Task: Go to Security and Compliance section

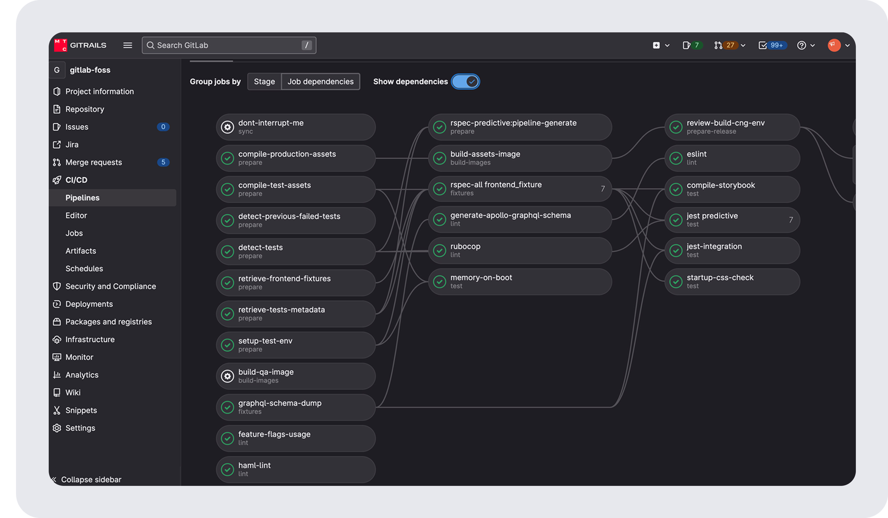Action: point(110,286)
